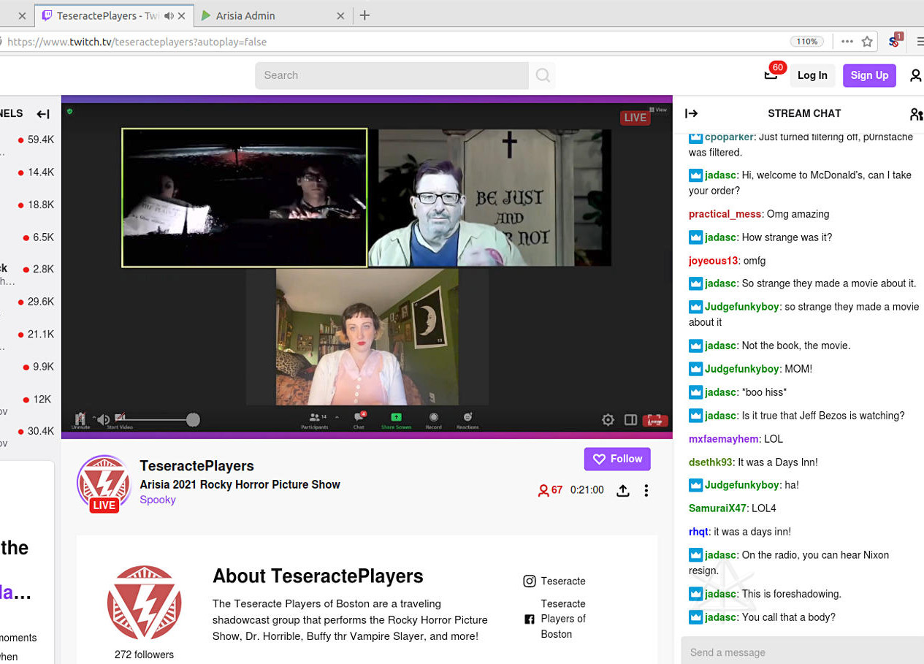Image resolution: width=924 pixels, height=664 pixels.
Task: Open the Twitch player settings gear
Action: point(608,419)
